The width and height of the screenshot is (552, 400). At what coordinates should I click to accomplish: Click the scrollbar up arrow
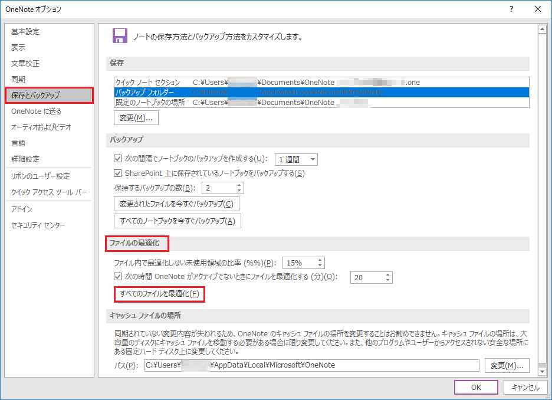[x=542, y=29]
